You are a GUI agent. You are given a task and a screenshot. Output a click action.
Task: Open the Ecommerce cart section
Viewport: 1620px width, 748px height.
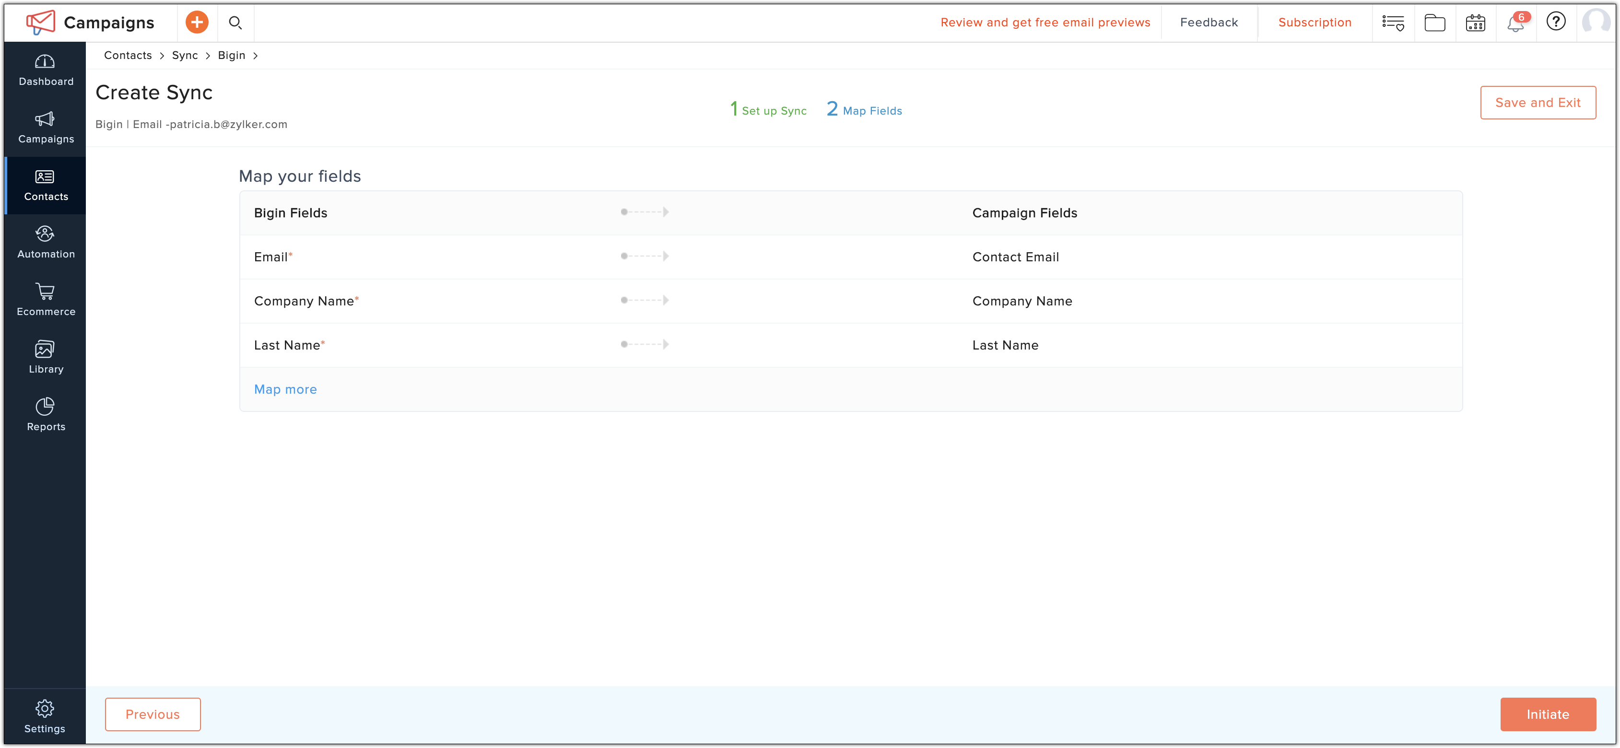pyautogui.click(x=45, y=300)
